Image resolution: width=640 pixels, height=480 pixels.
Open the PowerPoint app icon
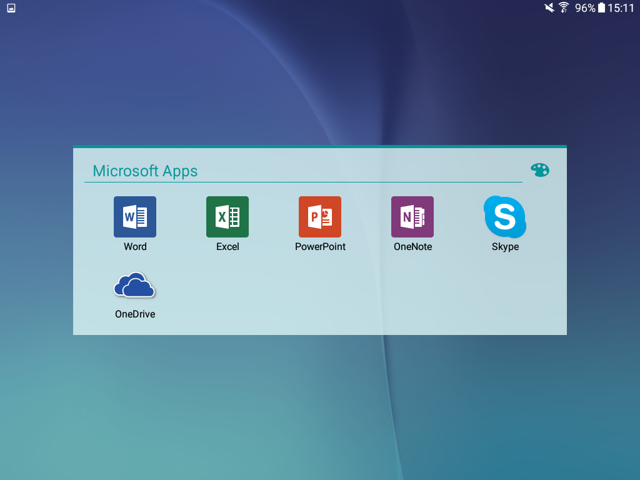tap(320, 217)
